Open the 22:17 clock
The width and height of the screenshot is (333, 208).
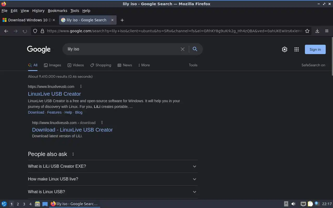327,204
